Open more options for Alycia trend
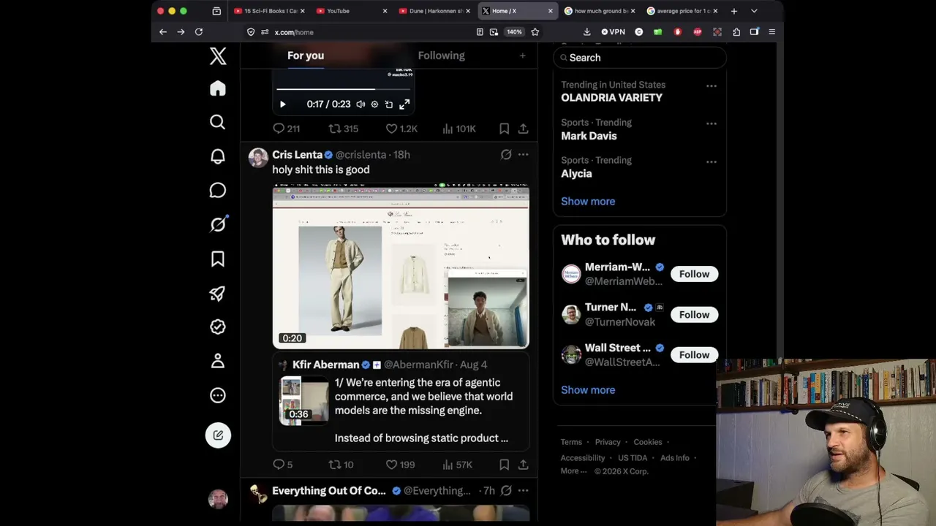Screen dimensions: 936x526 click(x=712, y=161)
